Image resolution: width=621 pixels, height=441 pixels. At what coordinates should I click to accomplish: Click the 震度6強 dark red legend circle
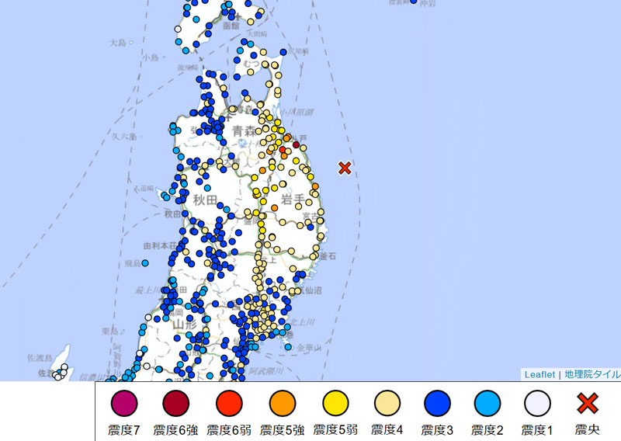(176, 404)
